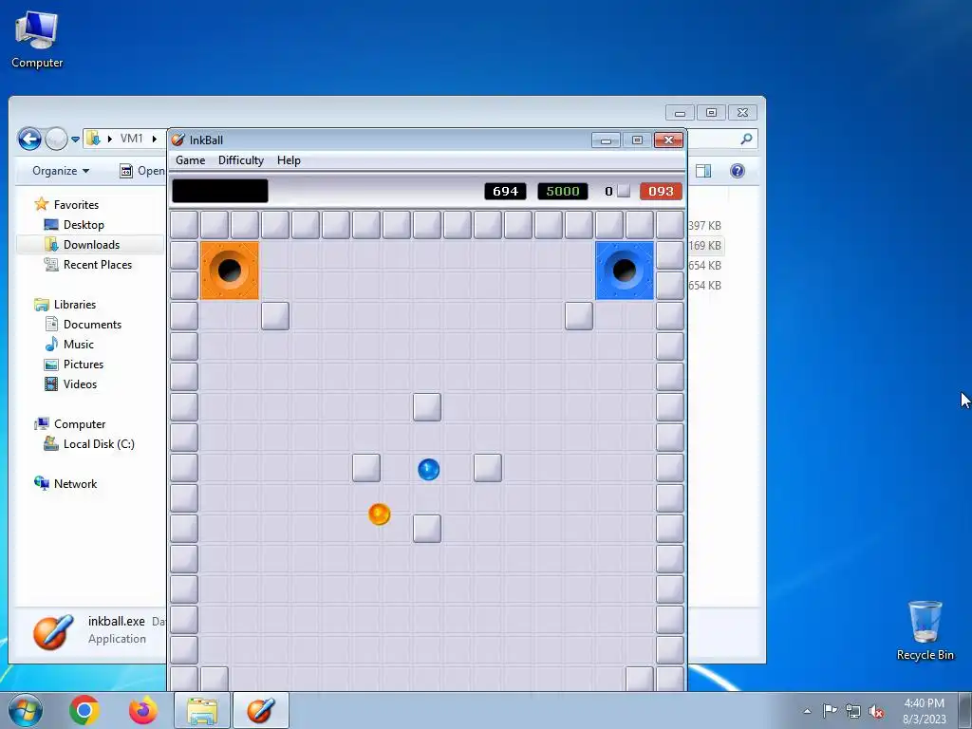The width and height of the screenshot is (972, 729).
Task: Click the blue ball
Action: point(428,469)
